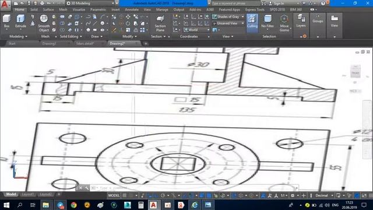This screenshot has height=210, width=373.
Task: Click the Array tool in Modify panel
Action: (x=142, y=30)
